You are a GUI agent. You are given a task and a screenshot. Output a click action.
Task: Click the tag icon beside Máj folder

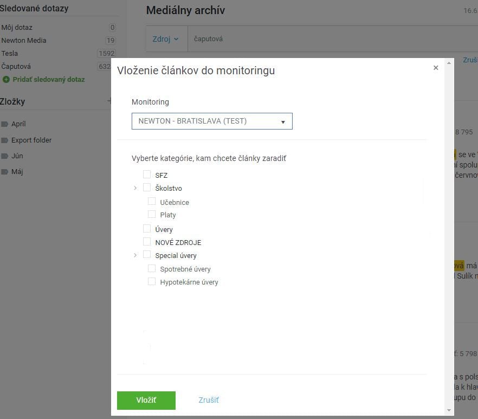pos(4,172)
